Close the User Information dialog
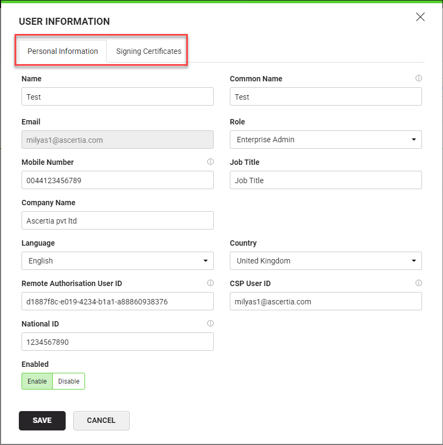Viewport: 443px width, 445px height. [420, 17]
